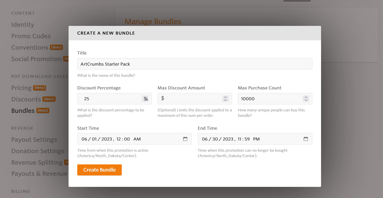Click the Beta badge next to Bundles
The width and height of the screenshot is (383, 198).
[x=43, y=111]
